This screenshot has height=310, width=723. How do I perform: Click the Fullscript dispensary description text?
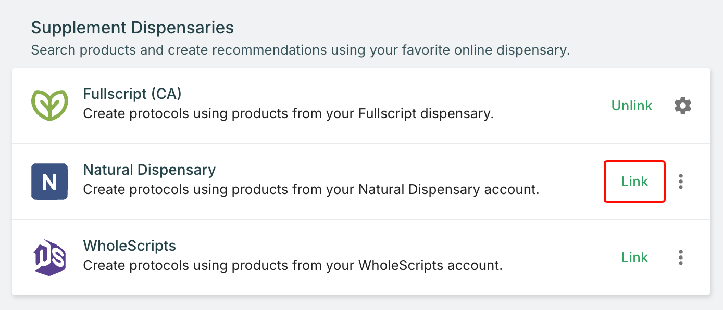click(x=288, y=113)
